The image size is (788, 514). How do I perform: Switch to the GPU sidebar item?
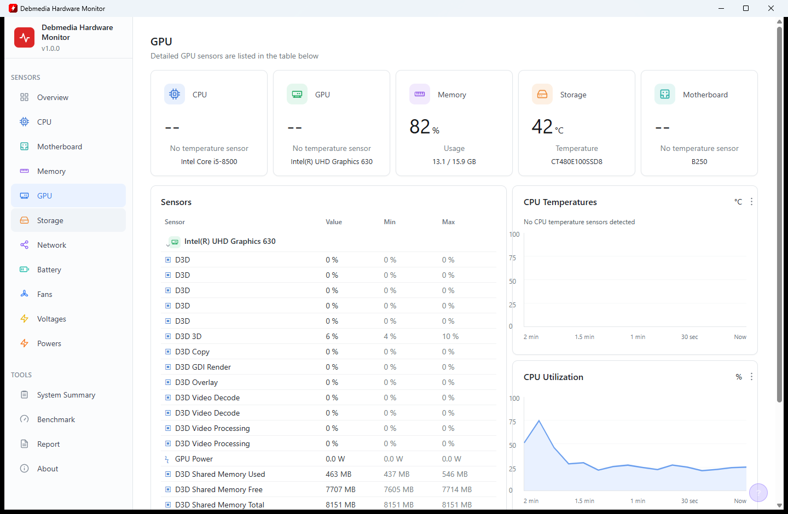coord(68,196)
